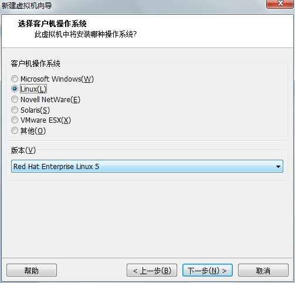Click the 'VMware ESX(X)' label text
The image size is (295, 283).
coord(46,120)
